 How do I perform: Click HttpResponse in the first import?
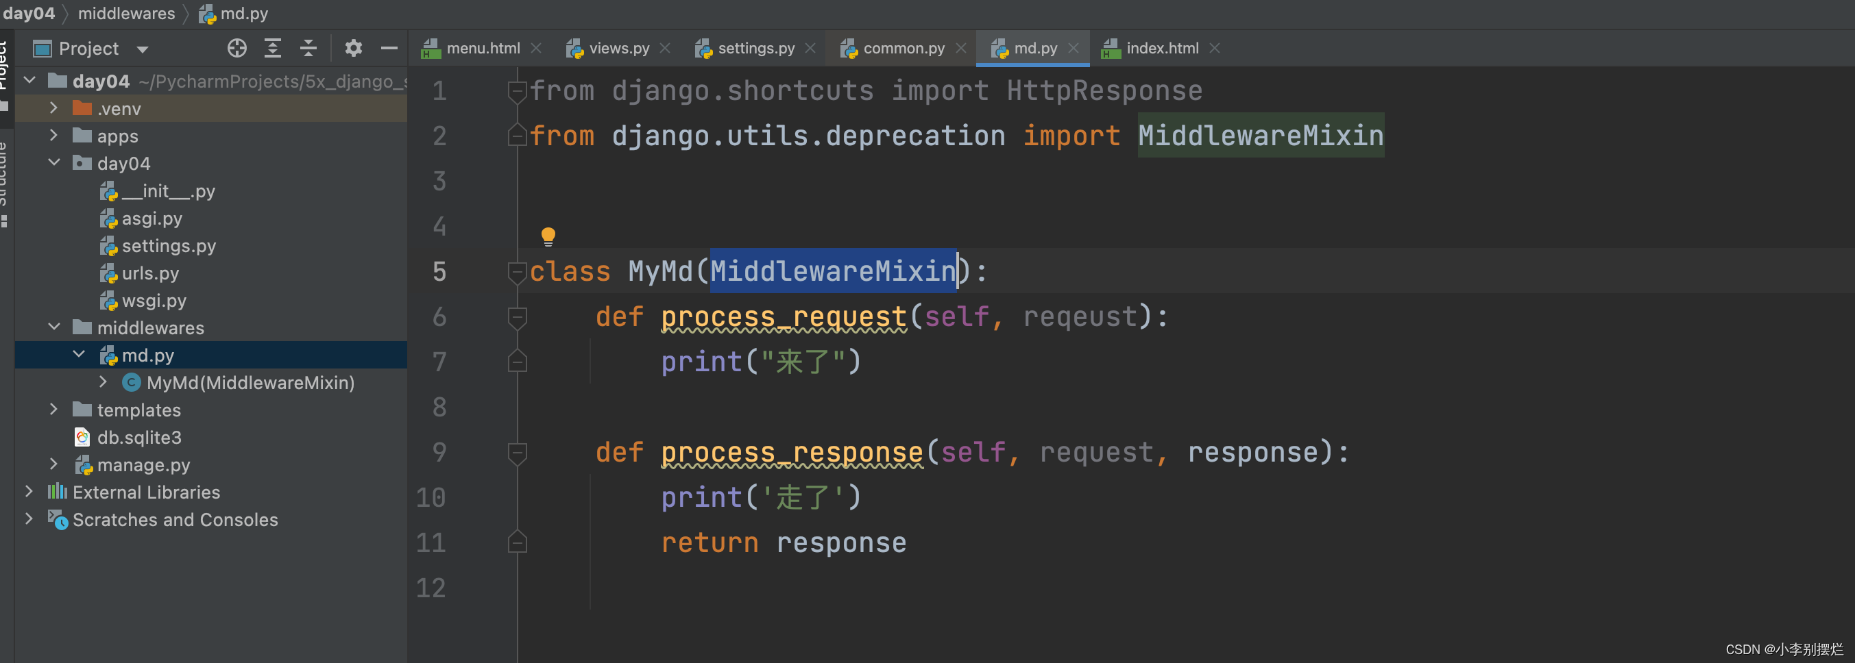[x=1104, y=90]
